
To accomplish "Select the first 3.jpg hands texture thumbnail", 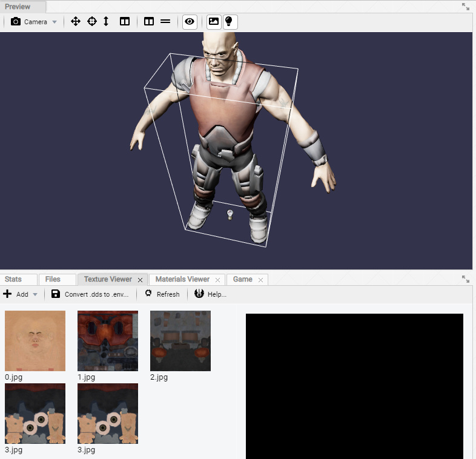I will pyautogui.click(x=35, y=414).
